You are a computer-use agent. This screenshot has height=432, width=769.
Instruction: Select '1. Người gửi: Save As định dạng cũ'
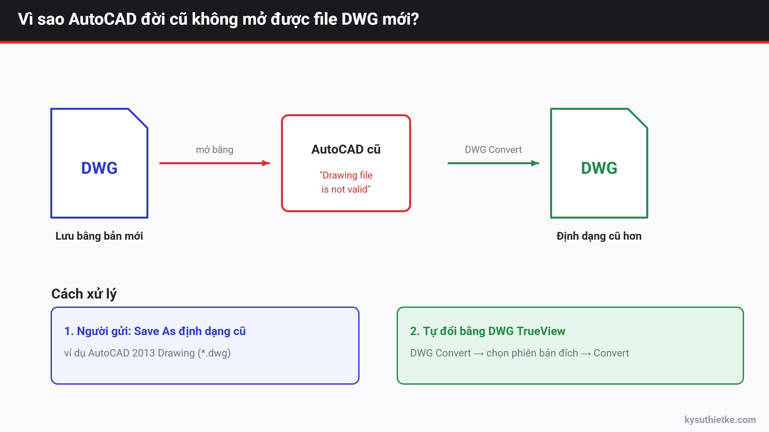[x=155, y=331]
